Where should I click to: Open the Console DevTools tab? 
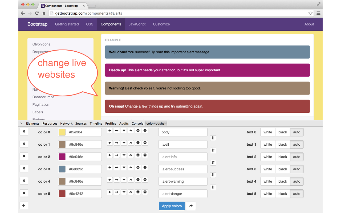tap(137, 124)
